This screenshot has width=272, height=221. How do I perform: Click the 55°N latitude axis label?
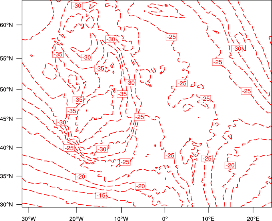6,58
